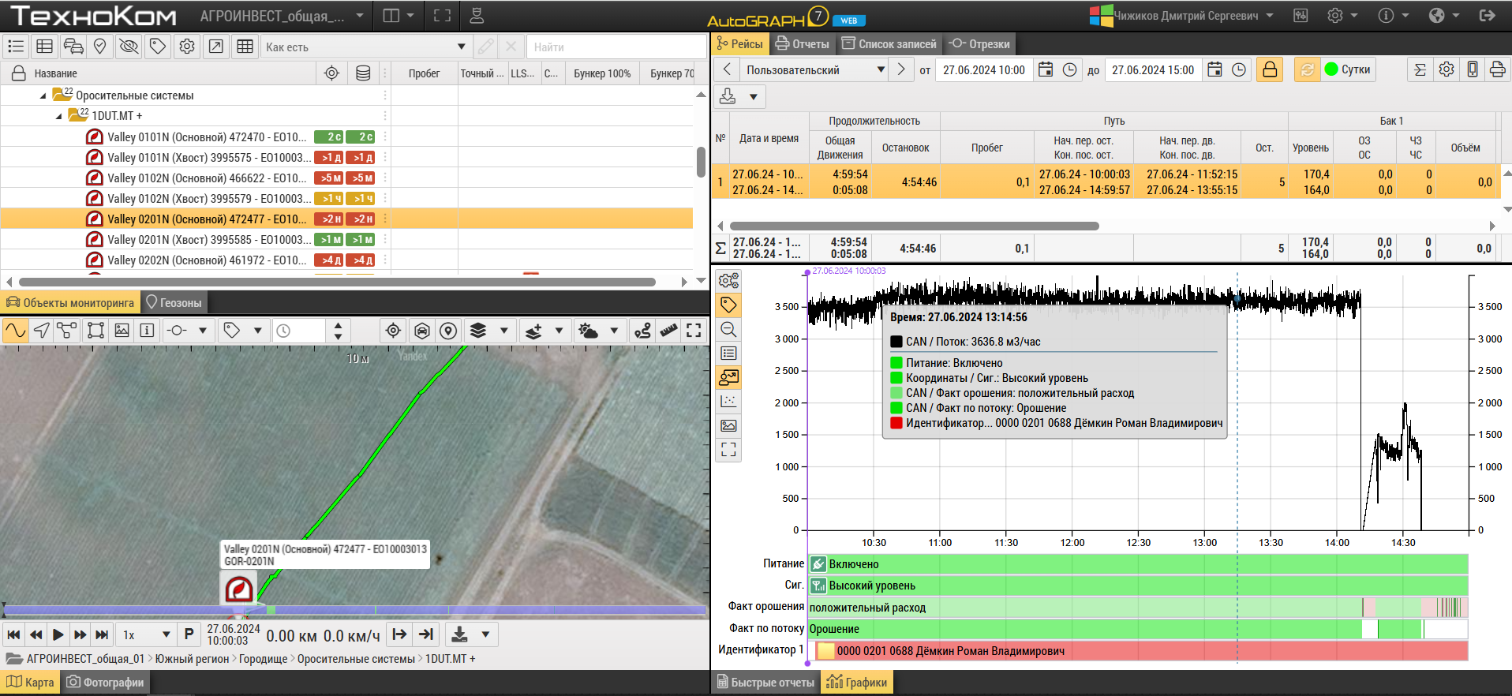1512x696 pixels.
Task: Collapse the 1DUT.MT + folder
Action: click(58, 116)
